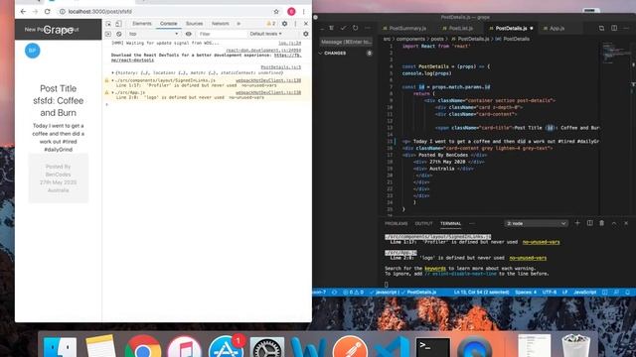Viewport: 636px width, 357px height.
Task: Maximize the terminal panel with the chevron
Action: point(614,223)
